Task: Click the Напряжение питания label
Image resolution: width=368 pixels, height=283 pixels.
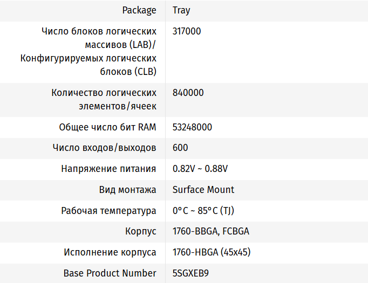Action: [108, 169]
